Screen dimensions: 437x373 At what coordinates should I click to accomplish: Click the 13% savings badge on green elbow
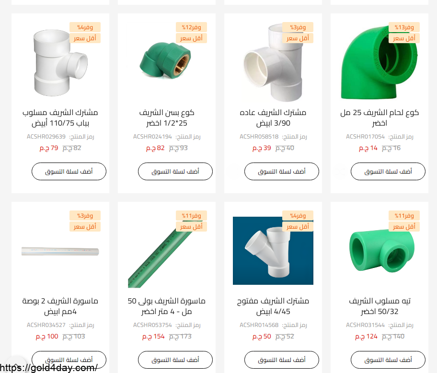click(x=404, y=27)
